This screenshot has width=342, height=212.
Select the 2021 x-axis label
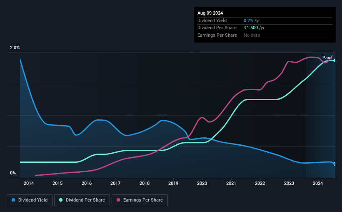(x=231, y=183)
